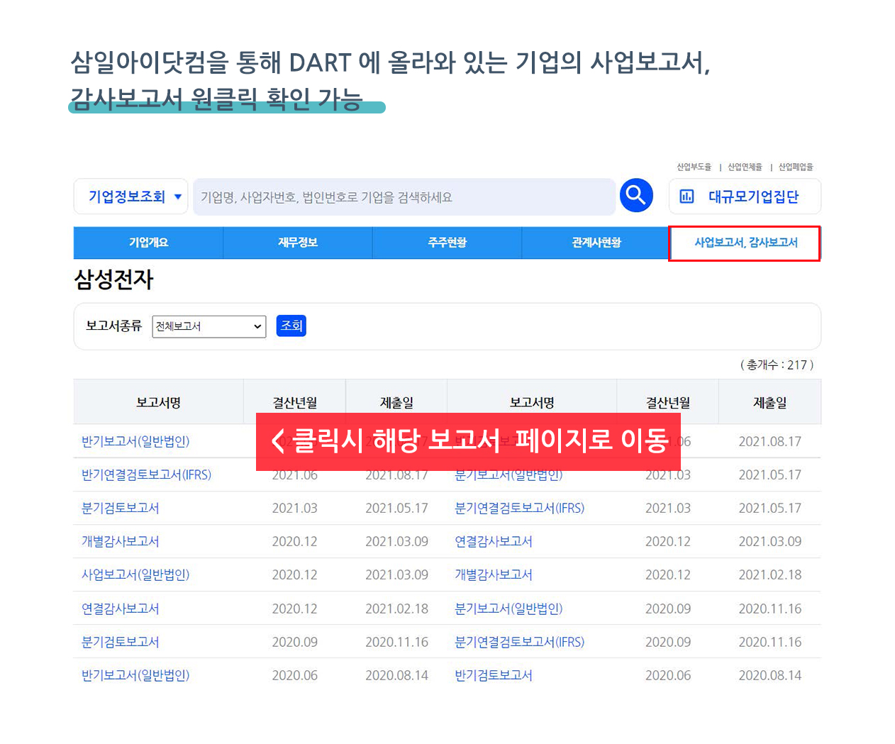
Task: Click the blue 조회 button
Action: click(291, 326)
